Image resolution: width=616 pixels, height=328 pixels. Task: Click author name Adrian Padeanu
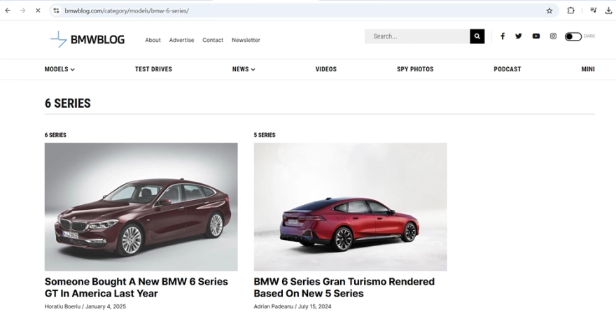click(274, 306)
